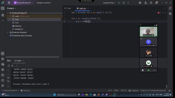Viewport: 175px width, 98px height.
Task: Open the Current File run configuration dropdown
Action: [109, 3]
